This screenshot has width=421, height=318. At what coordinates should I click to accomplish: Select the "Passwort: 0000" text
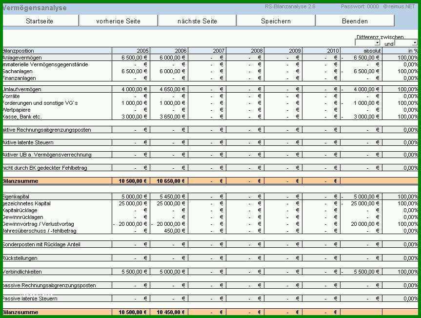click(x=360, y=6)
